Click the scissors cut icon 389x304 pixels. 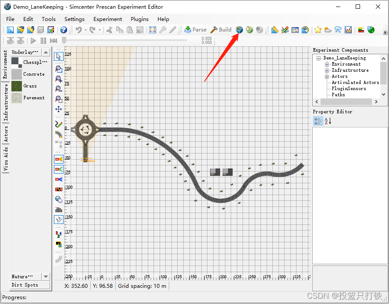pyautogui.click(x=109, y=30)
